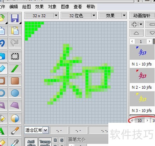This screenshot has width=155, height=146.
Task: Select the dashed rectangle selection tool
Action: coord(15,56)
